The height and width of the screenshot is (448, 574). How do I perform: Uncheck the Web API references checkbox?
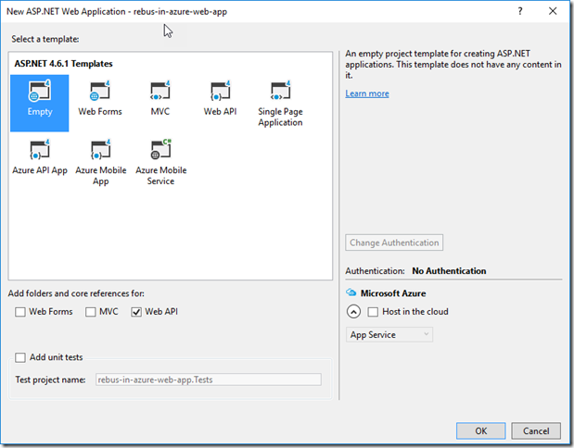[136, 312]
